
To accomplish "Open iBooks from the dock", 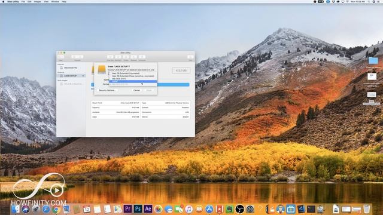I will [x=199, y=209].
